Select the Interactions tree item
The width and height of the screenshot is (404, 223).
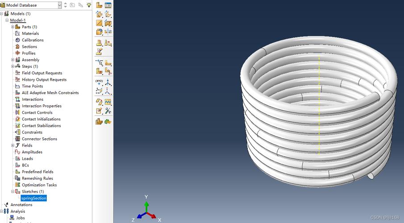(33, 99)
